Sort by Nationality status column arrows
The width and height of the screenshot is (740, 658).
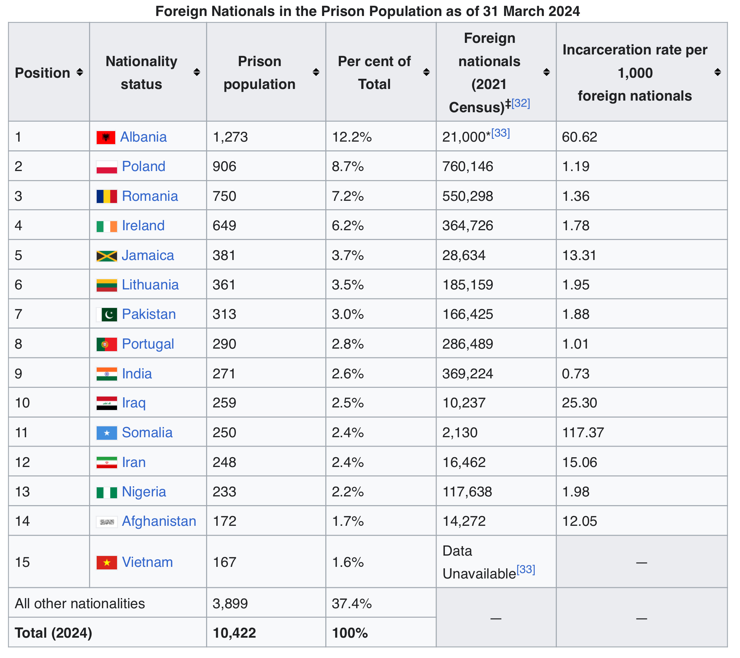[x=197, y=72]
